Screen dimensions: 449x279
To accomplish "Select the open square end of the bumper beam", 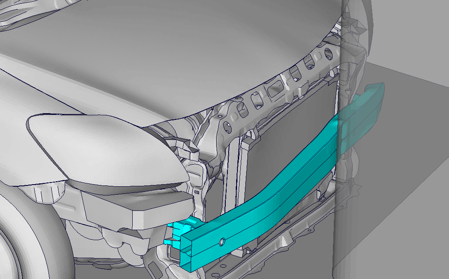I will (188, 251).
